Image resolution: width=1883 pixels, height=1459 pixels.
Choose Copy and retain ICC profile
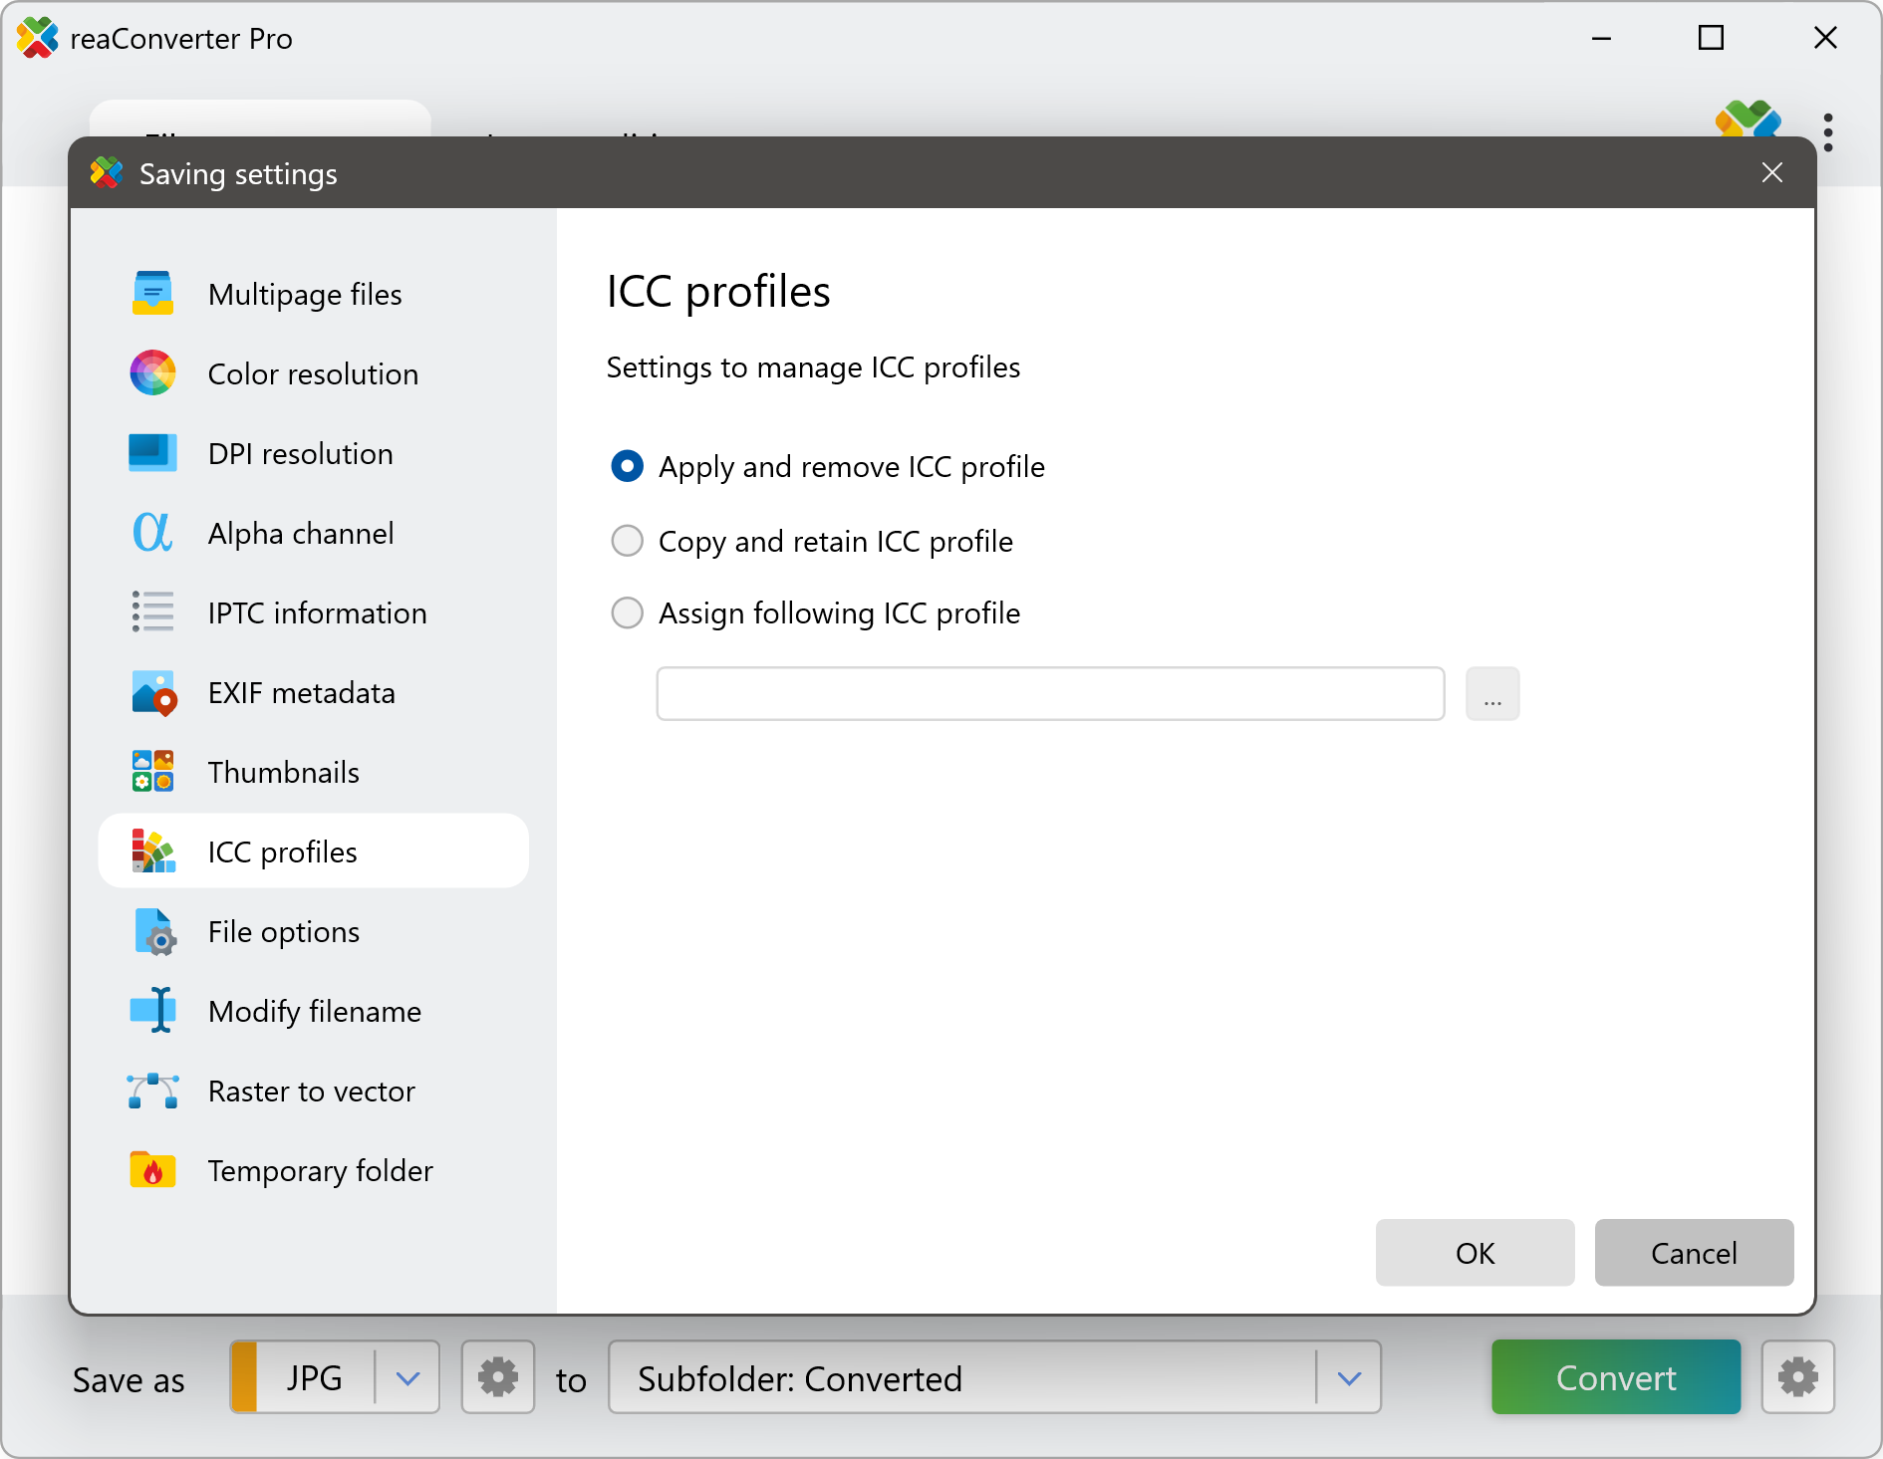pos(627,541)
